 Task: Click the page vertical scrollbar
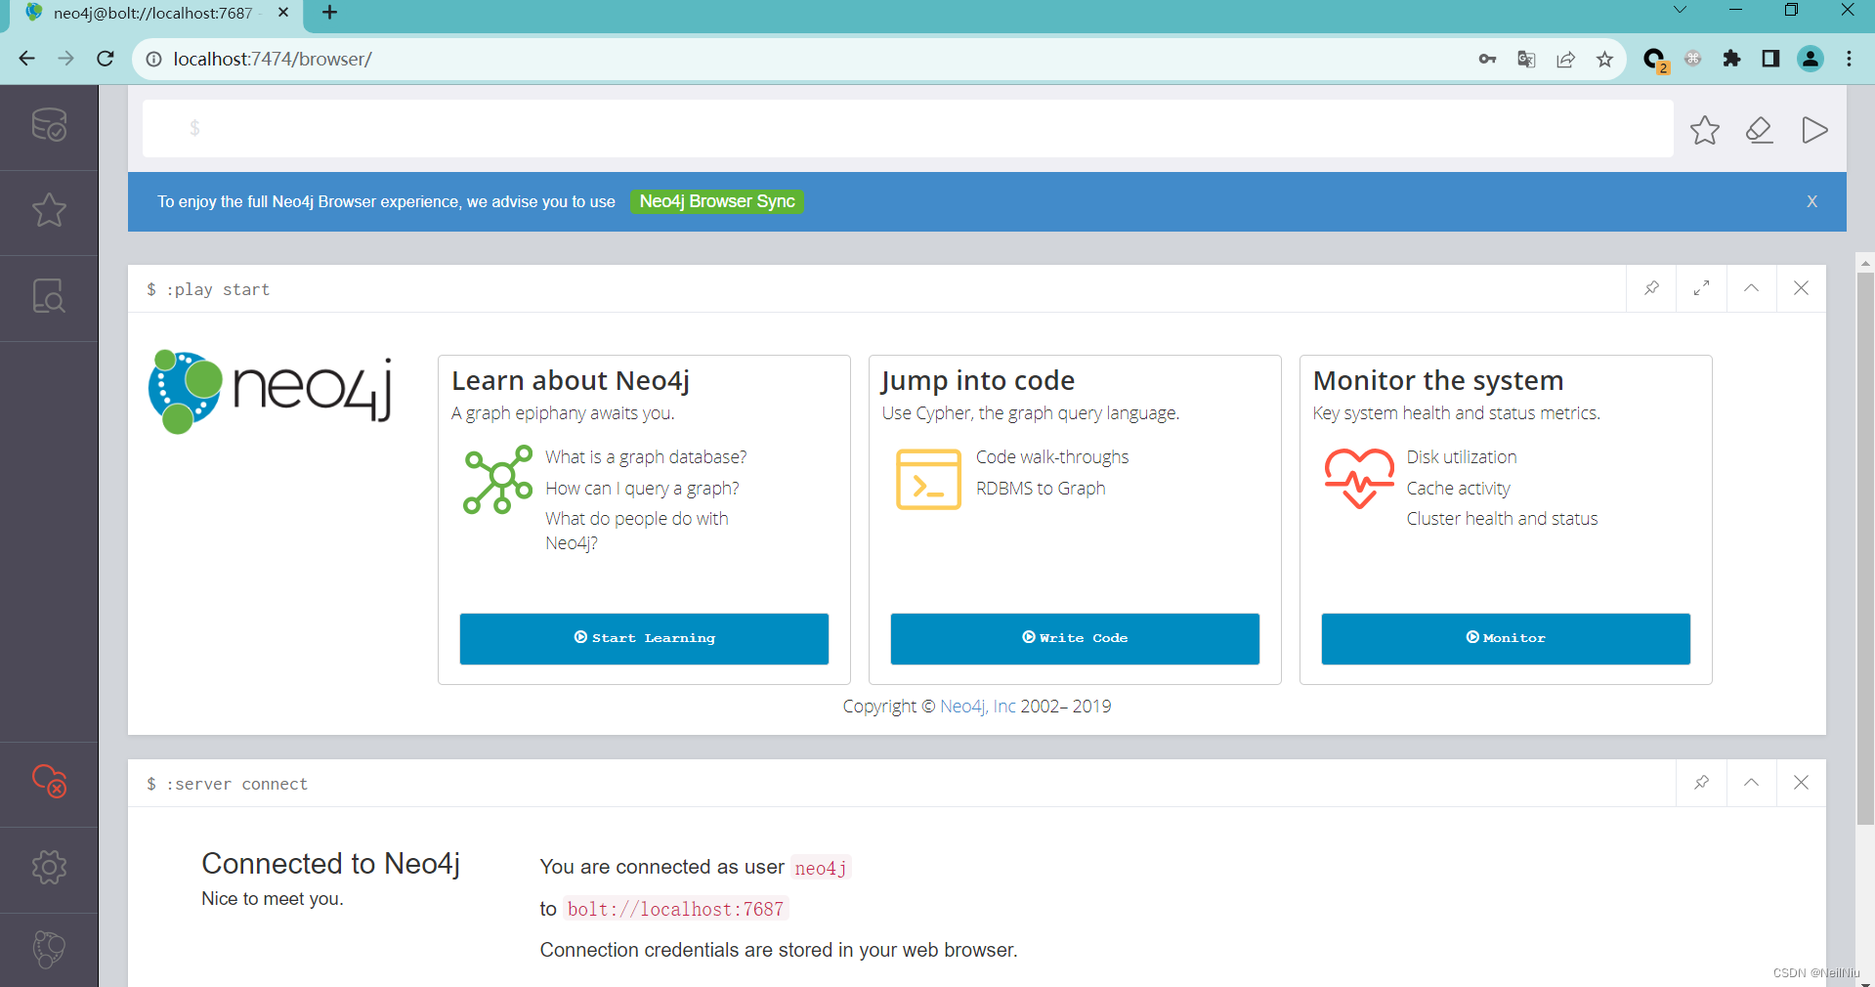[x=1865, y=547]
